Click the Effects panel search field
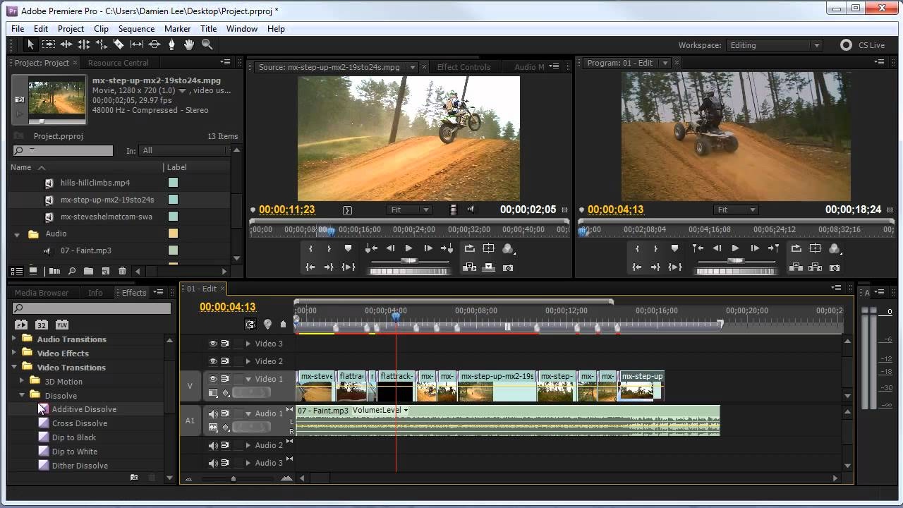903x508 pixels. (92, 308)
